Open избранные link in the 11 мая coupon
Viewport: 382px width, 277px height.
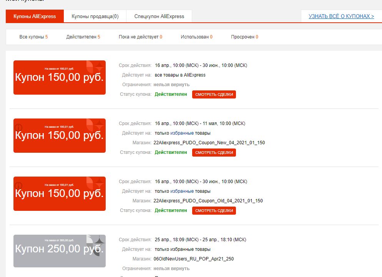[x=182, y=133]
